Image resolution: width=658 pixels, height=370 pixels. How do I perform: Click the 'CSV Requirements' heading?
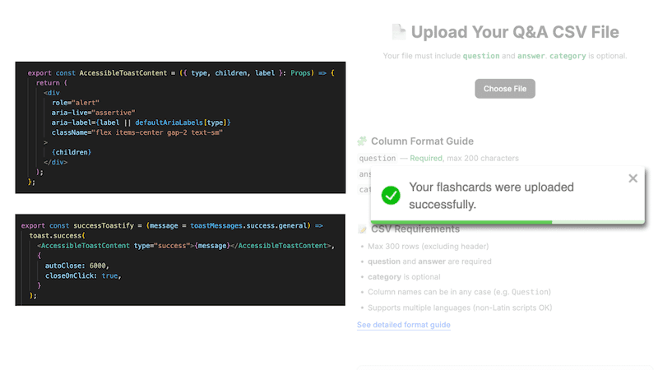point(415,229)
